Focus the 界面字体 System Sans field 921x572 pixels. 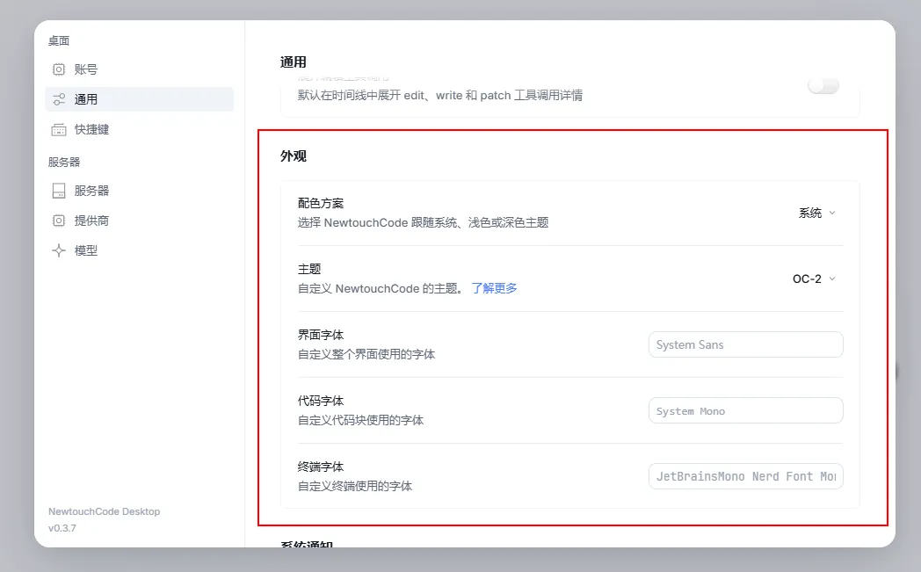pyautogui.click(x=746, y=344)
